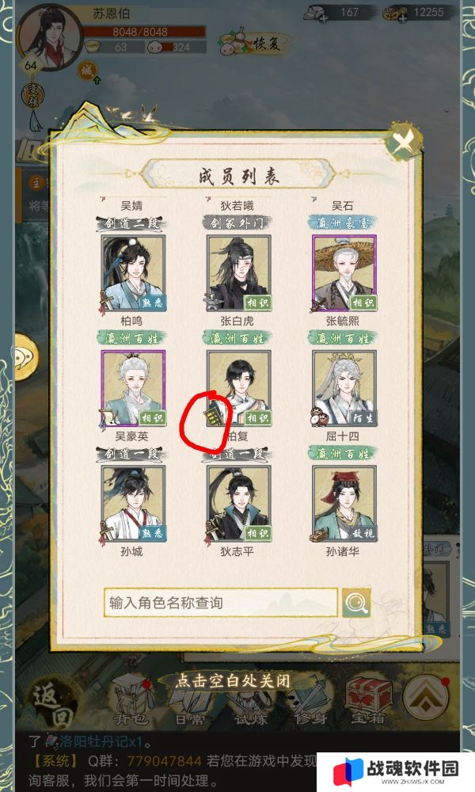
Task: Open the yellow chat bubble icon
Action: pyautogui.click(x=26, y=357)
